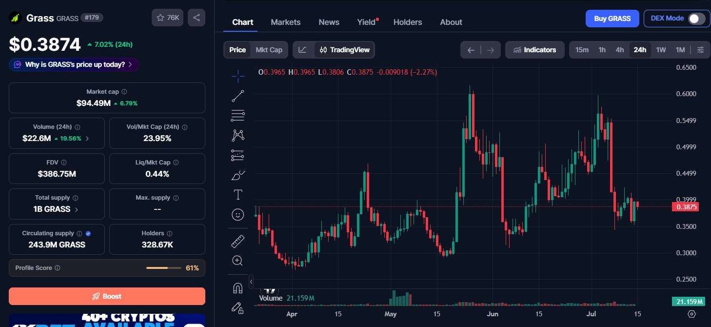Open the About tab
Viewport: 711px width, 327px height.
451,22
